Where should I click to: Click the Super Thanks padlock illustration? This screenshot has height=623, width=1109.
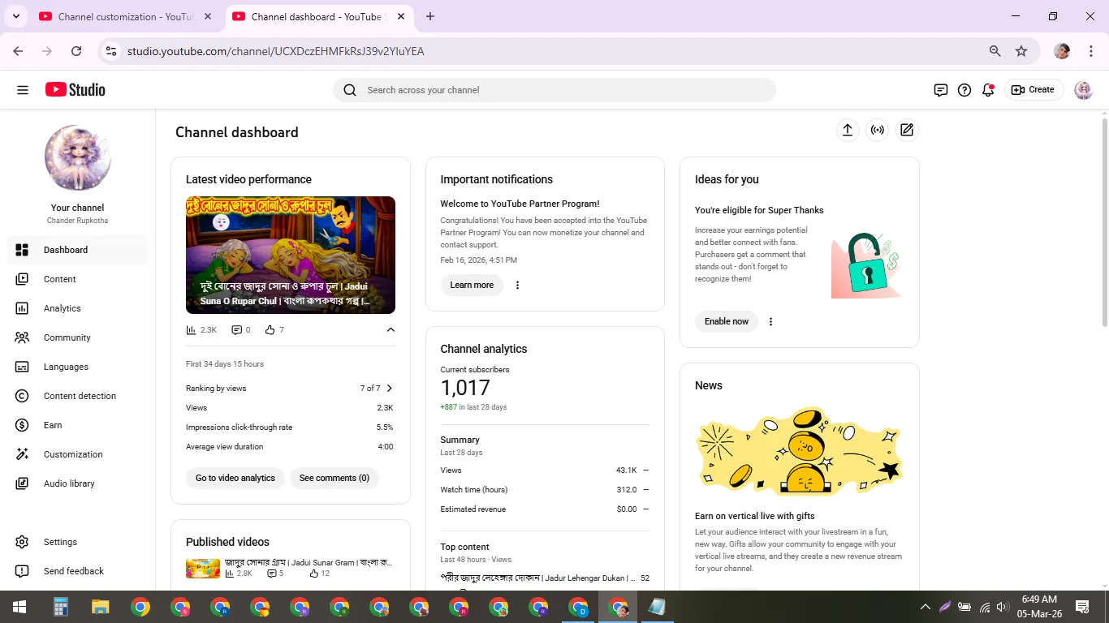866,265
